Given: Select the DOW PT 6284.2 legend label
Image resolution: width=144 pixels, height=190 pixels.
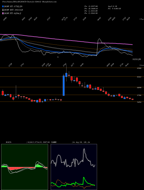Looking at the screenshot, I should pyautogui.click(x=12, y=13).
